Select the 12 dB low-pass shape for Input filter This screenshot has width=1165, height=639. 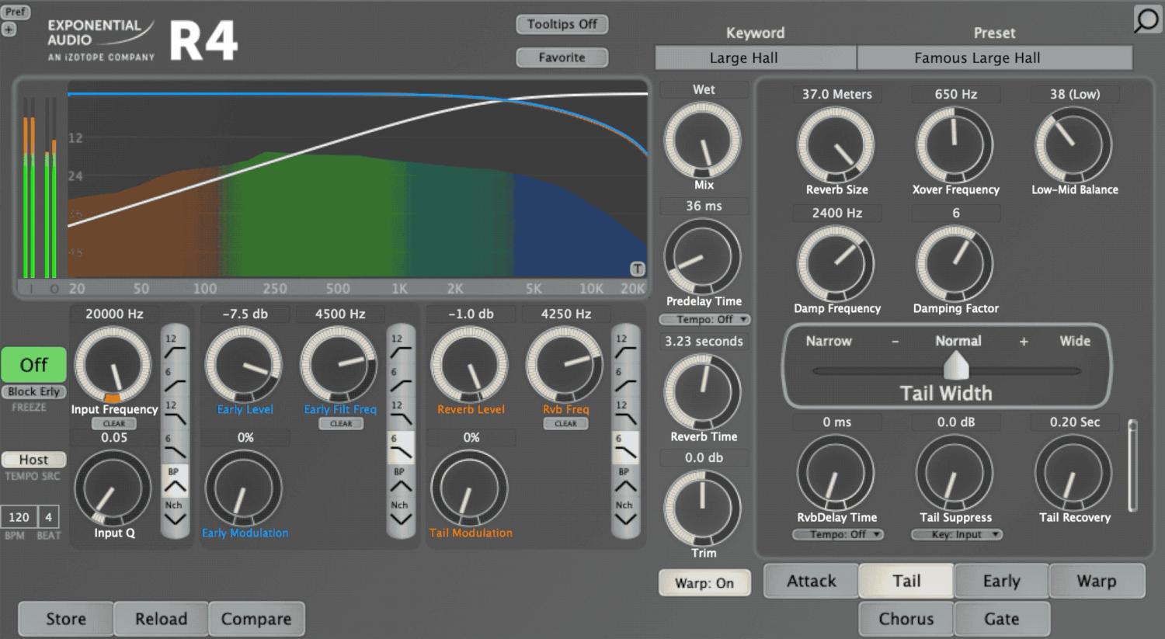175,414
